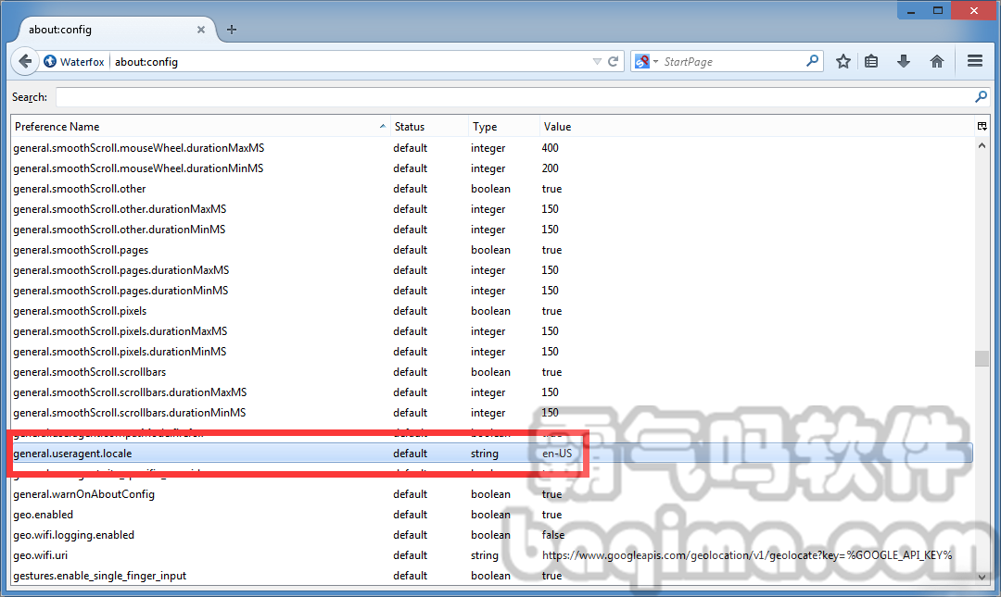Click the vertical scrollbar thumb
The width and height of the screenshot is (1001, 597).
982,358
